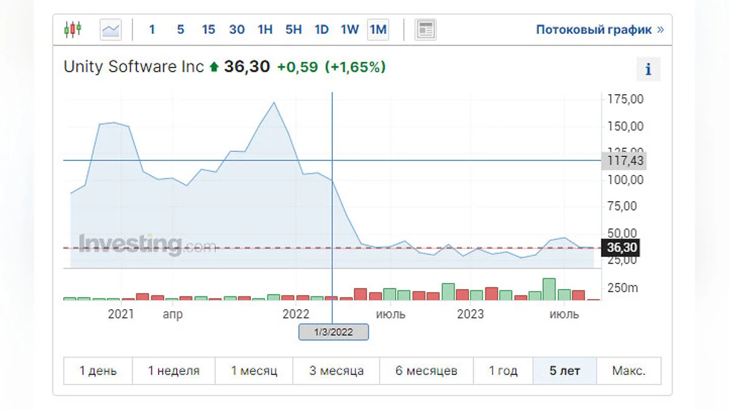Click the апр time axis label

point(172,315)
